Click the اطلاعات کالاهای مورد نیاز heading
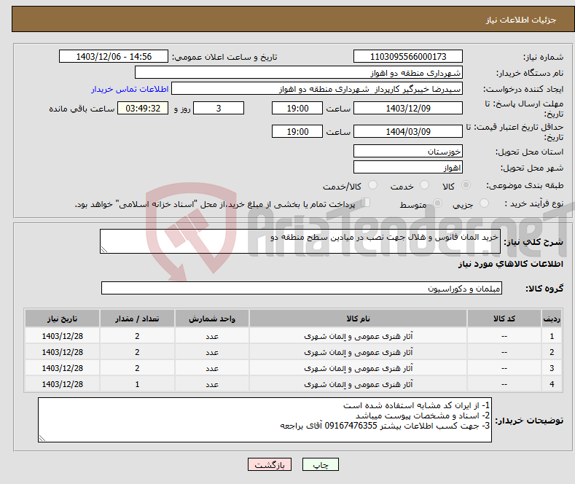Screen dimensions: 575x484 pos(510,264)
